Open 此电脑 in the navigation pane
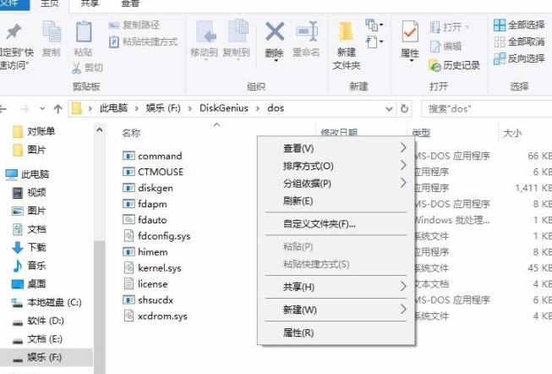Viewport: 552px width, 374px height. tap(27, 174)
